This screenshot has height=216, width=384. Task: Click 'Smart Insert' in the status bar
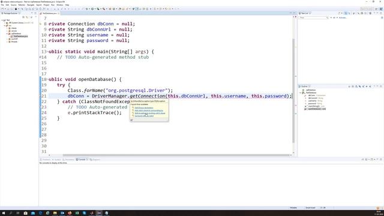pyautogui.click(x=310, y=208)
